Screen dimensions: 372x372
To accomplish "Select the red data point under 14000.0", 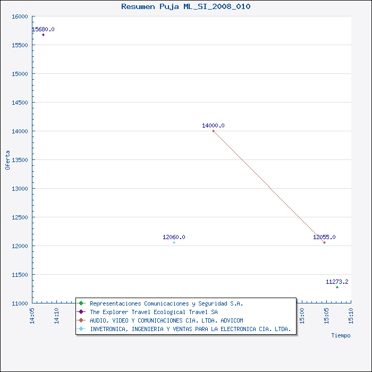I will [213, 131].
